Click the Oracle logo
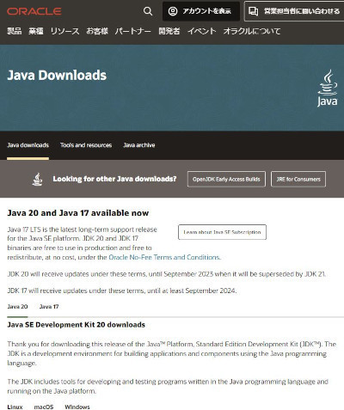Image resolution: width=344 pixels, height=410 pixels. [34, 11]
